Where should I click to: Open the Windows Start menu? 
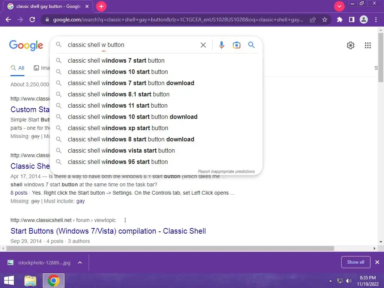click(x=9, y=280)
